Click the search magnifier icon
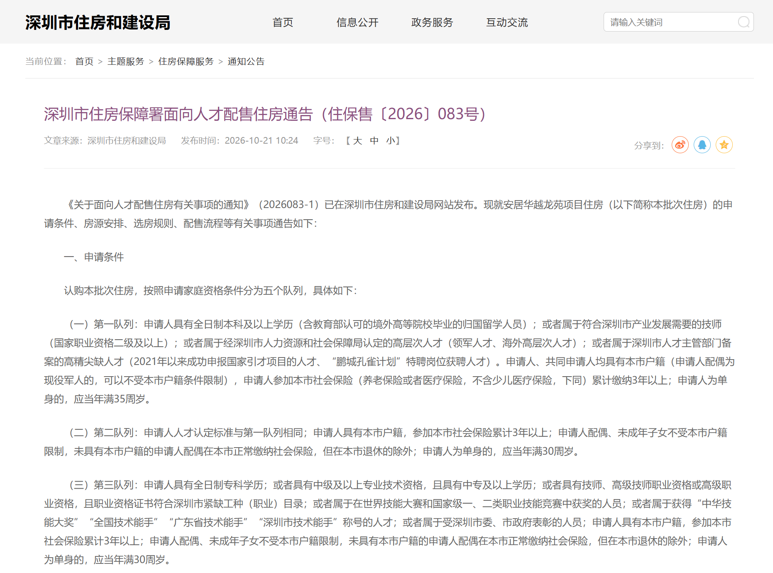Image resolution: width=773 pixels, height=573 pixels. [744, 22]
